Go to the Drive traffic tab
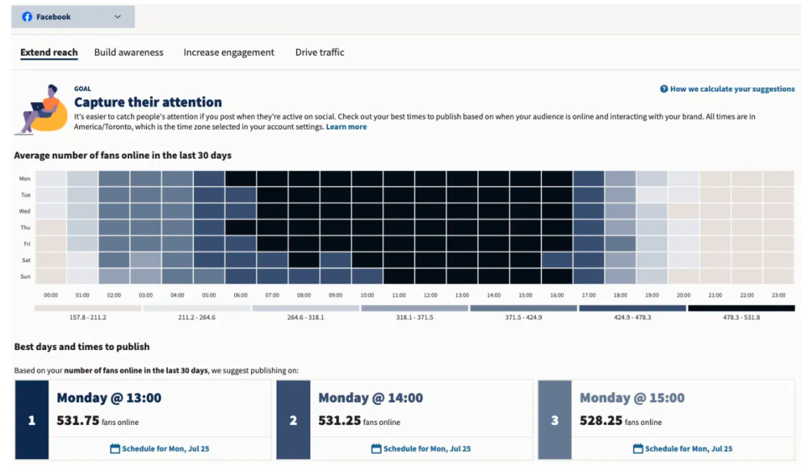Image resolution: width=805 pixels, height=475 pixels. coord(320,53)
